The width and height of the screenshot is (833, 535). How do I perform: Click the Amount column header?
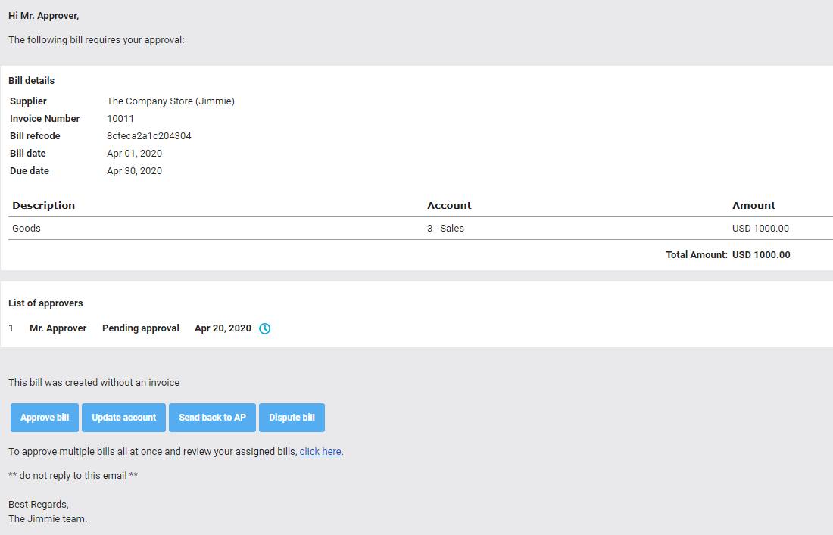[753, 205]
